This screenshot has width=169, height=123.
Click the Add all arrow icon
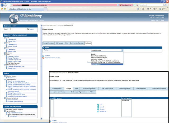(98, 107)
